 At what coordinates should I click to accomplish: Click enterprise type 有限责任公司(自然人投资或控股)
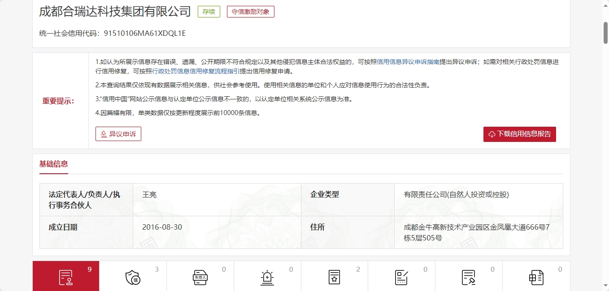pyautogui.click(x=457, y=195)
